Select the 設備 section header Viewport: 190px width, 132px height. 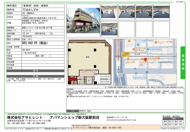[x=35, y=76]
